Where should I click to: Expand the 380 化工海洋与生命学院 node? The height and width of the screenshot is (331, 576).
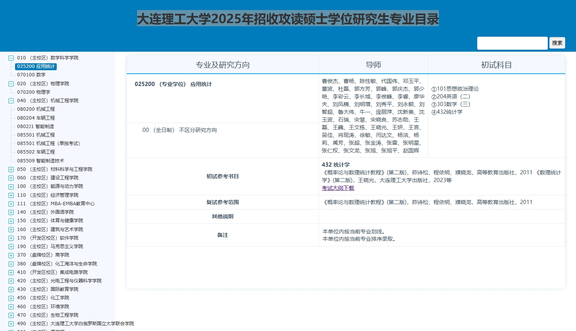[x=11, y=264]
